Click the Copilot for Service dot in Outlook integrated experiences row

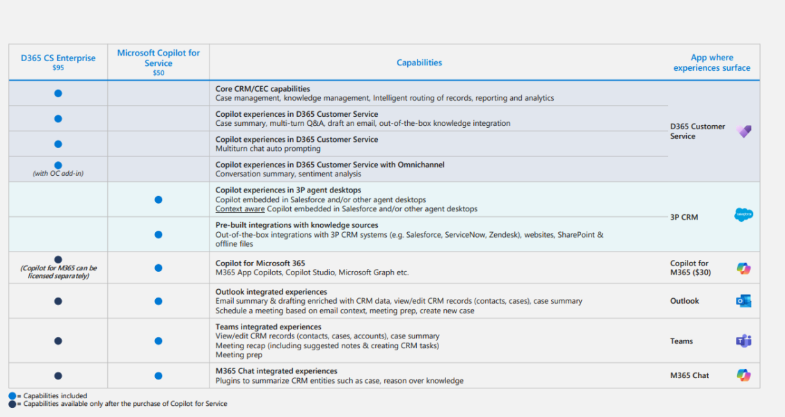pyautogui.click(x=159, y=301)
